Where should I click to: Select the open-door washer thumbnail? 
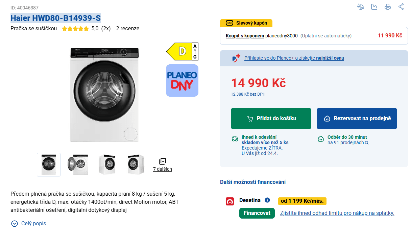click(x=78, y=165)
